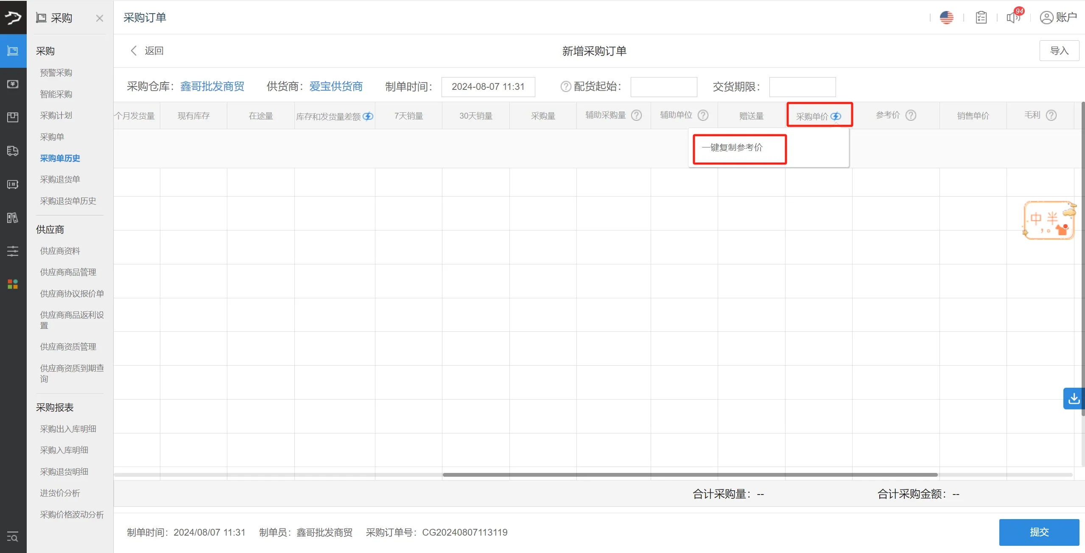1085x553 pixels.
Task: Click the horizontal table scrollbar
Action: click(690, 475)
